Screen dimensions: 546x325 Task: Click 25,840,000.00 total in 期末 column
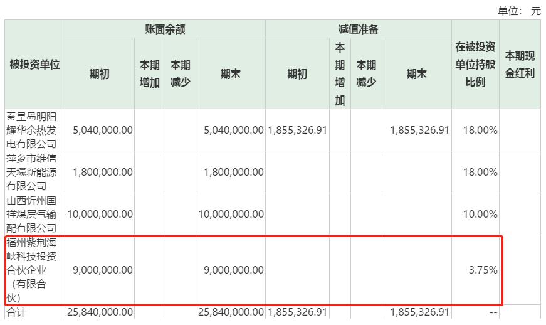(231, 312)
